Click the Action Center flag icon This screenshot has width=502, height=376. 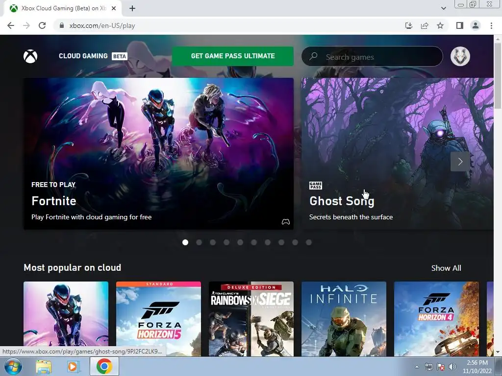click(x=441, y=367)
